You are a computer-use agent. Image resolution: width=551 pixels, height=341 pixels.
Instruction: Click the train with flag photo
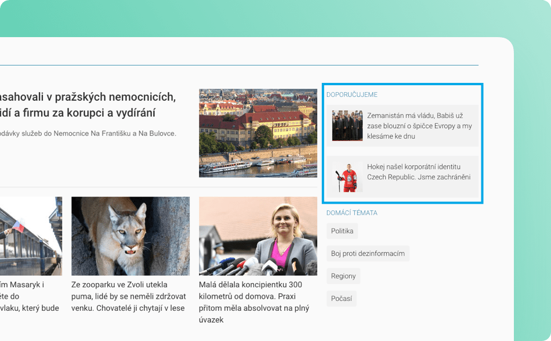(31, 236)
